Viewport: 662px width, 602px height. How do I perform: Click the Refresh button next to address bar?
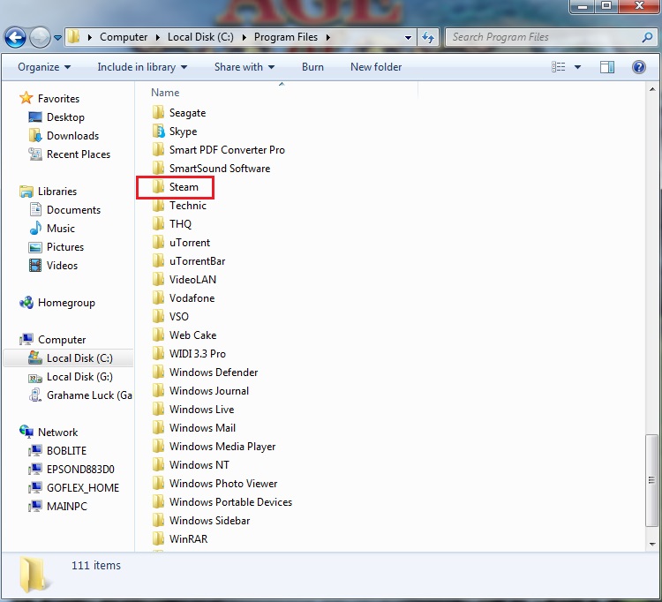click(x=428, y=38)
